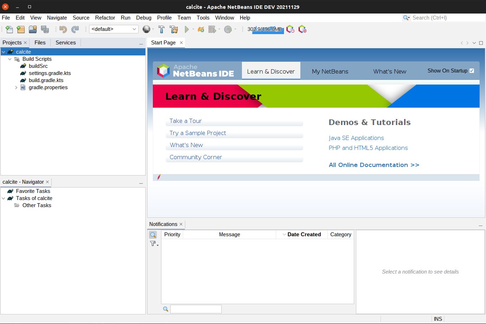Click the Search magnifier icon in menu bar

405,18
